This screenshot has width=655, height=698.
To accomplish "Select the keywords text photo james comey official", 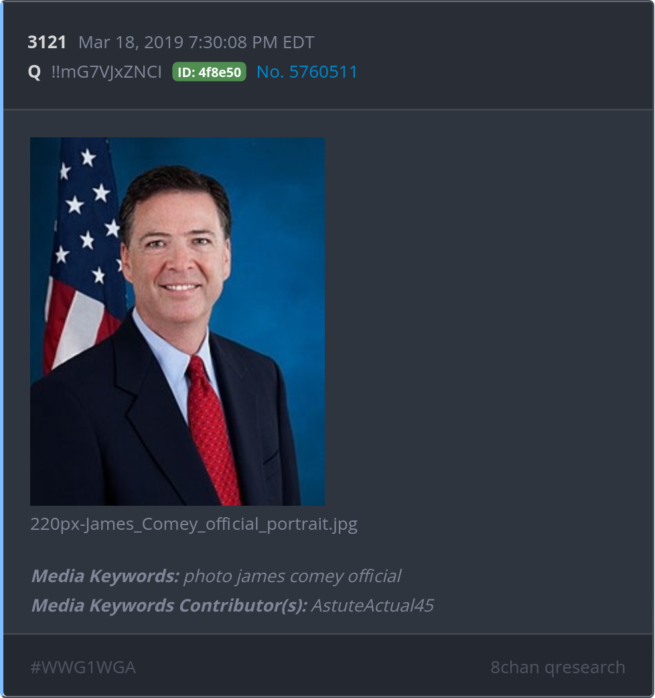I will pos(293,576).
